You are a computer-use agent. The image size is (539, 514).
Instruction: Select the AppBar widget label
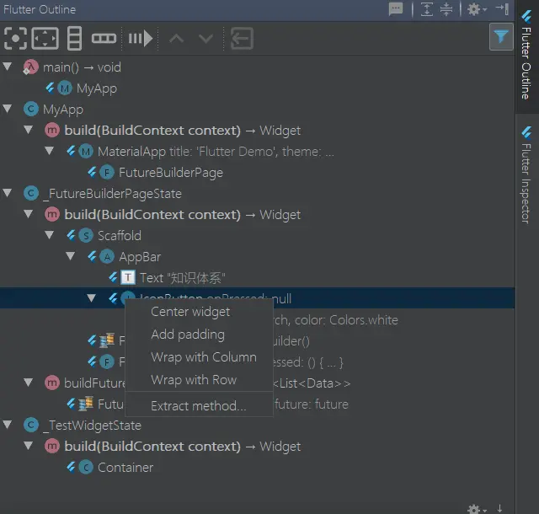click(140, 257)
